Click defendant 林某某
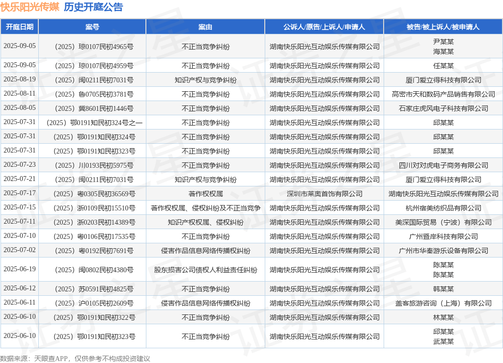 point(444,317)
